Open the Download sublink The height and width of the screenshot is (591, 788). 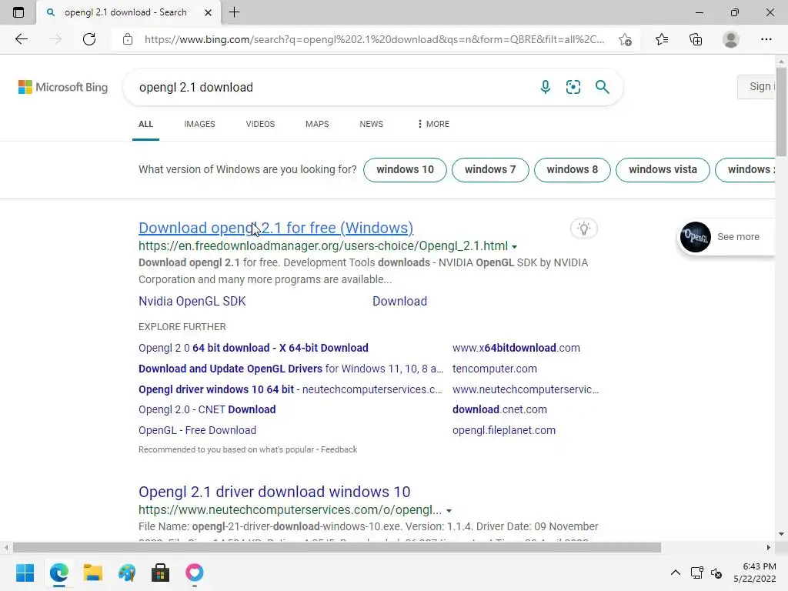tap(399, 301)
